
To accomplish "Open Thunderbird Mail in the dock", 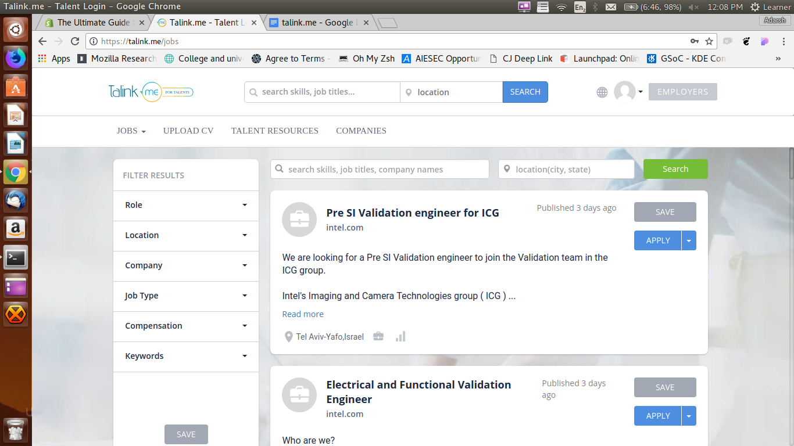I will [x=16, y=200].
